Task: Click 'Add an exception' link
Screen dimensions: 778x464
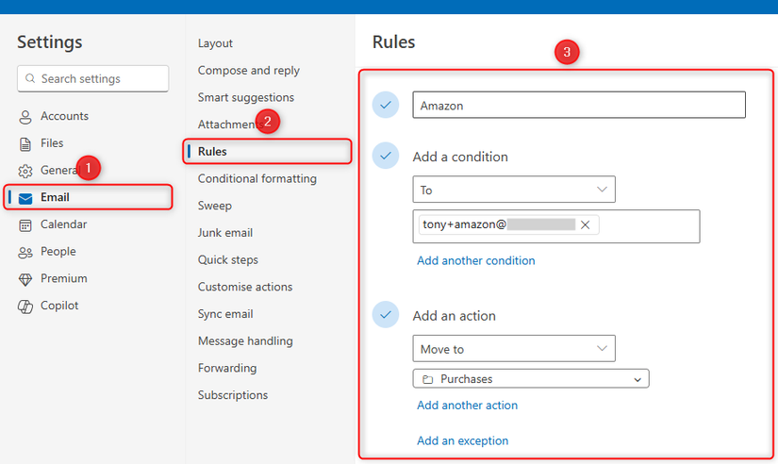Action: (x=463, y=440)
